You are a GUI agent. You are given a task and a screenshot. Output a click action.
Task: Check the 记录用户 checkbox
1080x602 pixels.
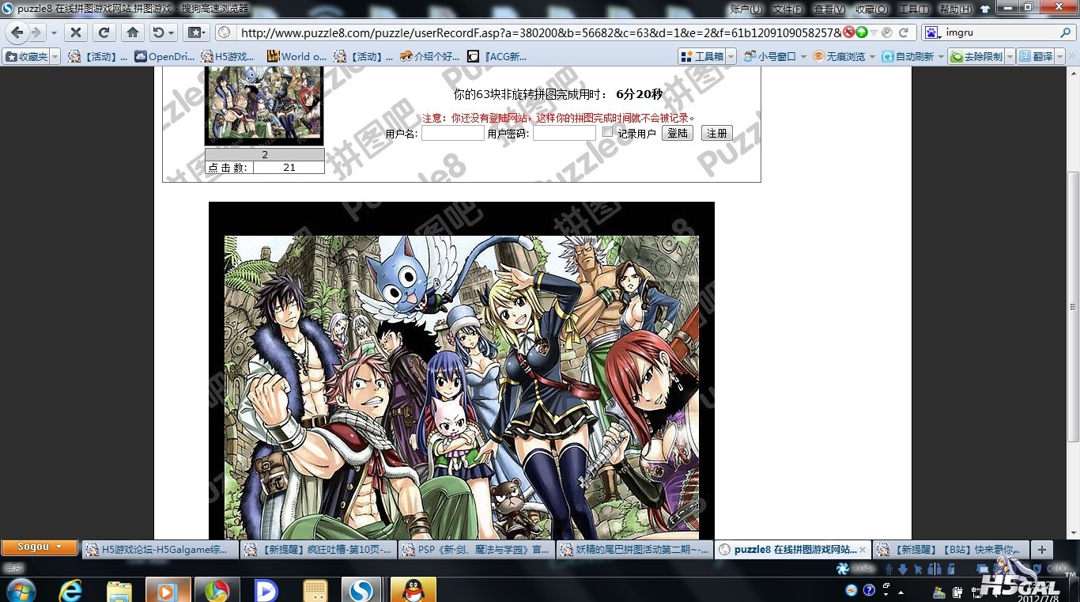tap(607, 132)
